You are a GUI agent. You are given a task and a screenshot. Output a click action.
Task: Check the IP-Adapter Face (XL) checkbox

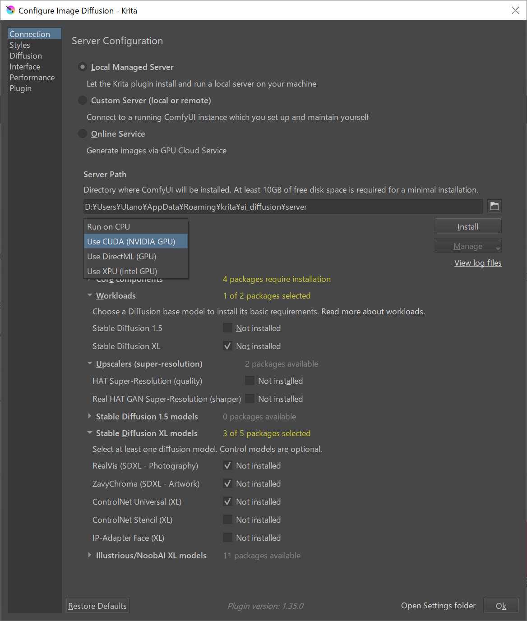[228, 538]
